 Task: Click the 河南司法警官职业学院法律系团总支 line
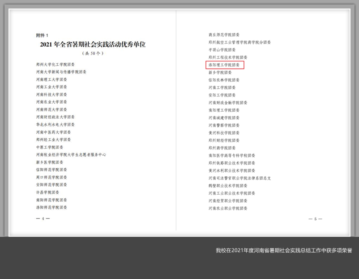pyautogui.click(x=239, y=178)
